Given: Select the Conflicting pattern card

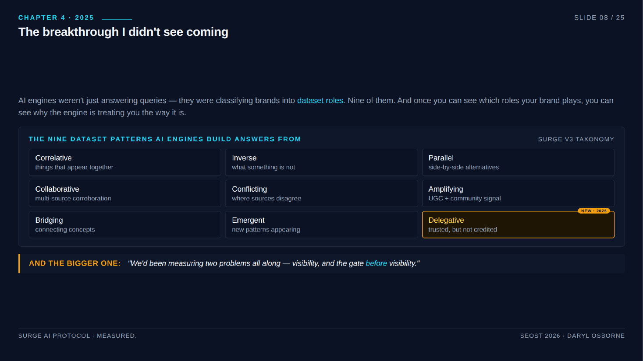Looking at the screenshot, I should click(x=321, y=193).
